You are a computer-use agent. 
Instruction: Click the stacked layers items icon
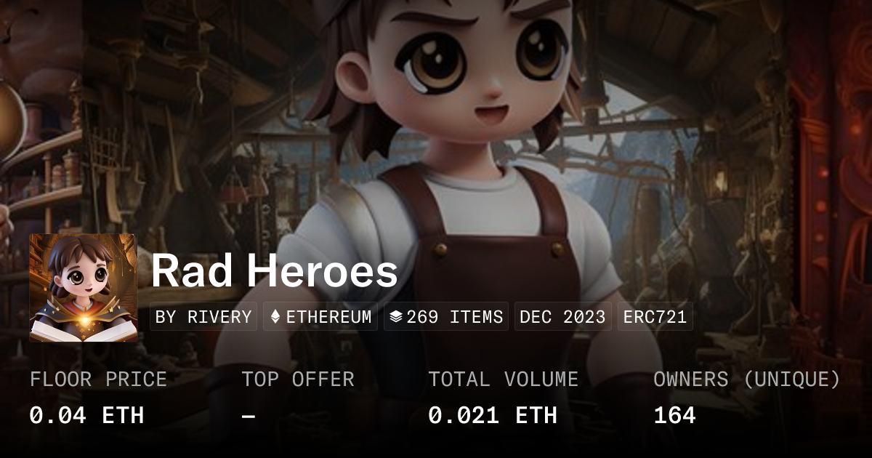click(x=396, y=317)
